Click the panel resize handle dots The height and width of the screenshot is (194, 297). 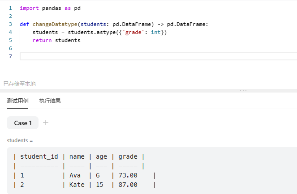[243, 91]
